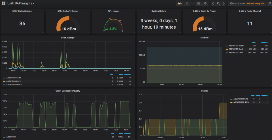Open the 2.4GHz Radio Tx Power panel menu
272x140 pixels.
click(x=204, y=11)
